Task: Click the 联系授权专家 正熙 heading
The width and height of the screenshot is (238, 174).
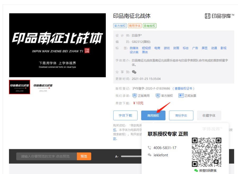Action: (x=168, y=134)
